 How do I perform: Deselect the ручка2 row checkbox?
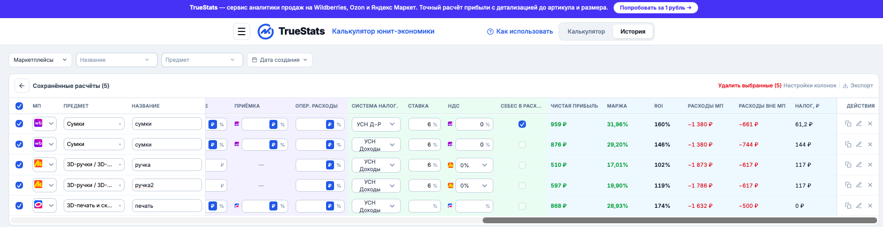point(19,185)
